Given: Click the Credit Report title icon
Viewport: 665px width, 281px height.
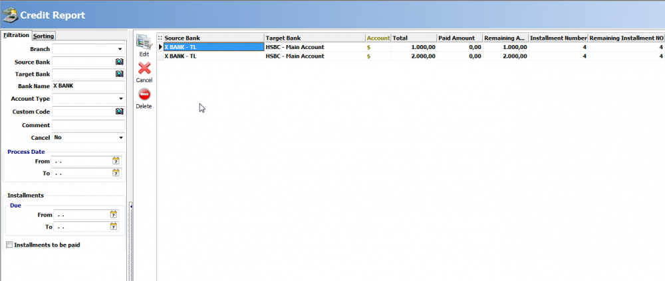Looking at the screenshot, I should coord(10,15).
